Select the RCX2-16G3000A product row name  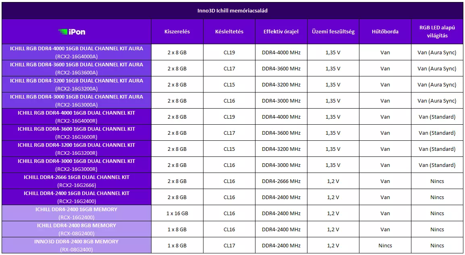77,101
